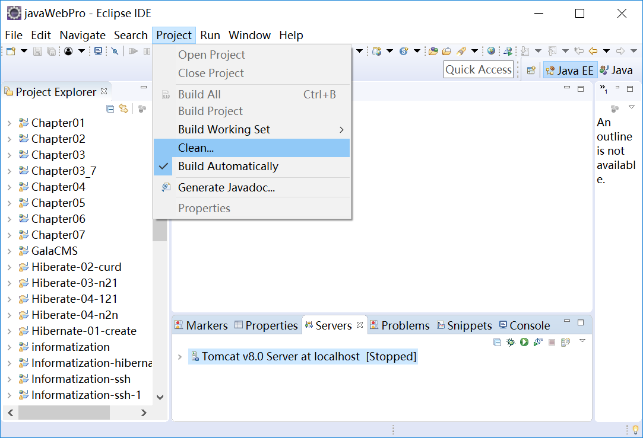
Task: Click Link with Editor in Project Explorer
Action: [123, 109]
